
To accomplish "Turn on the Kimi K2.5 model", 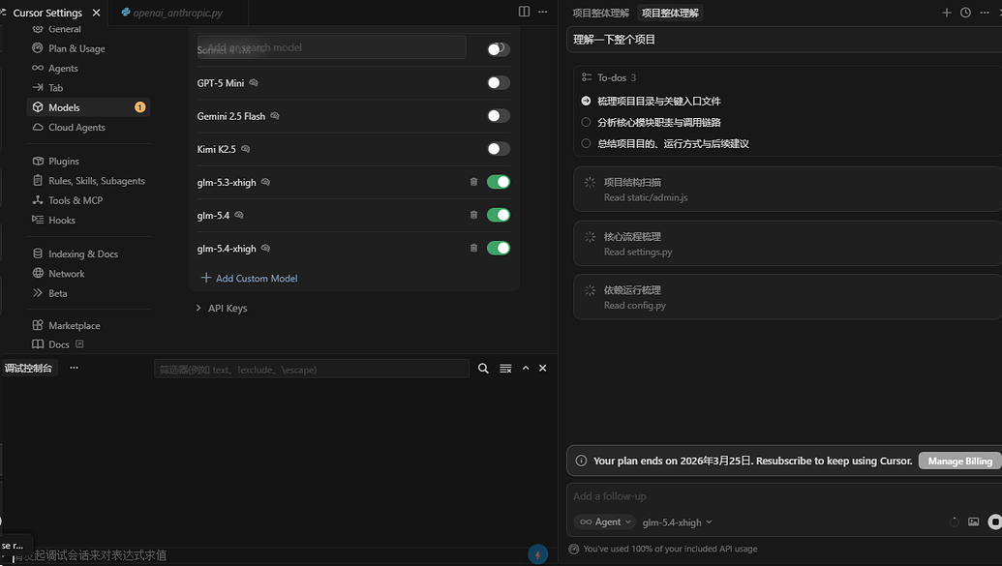I will [499, 150].
